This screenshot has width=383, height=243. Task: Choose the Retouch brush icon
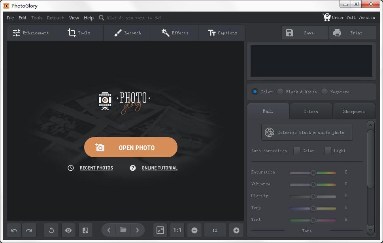[x=118, y=33]
